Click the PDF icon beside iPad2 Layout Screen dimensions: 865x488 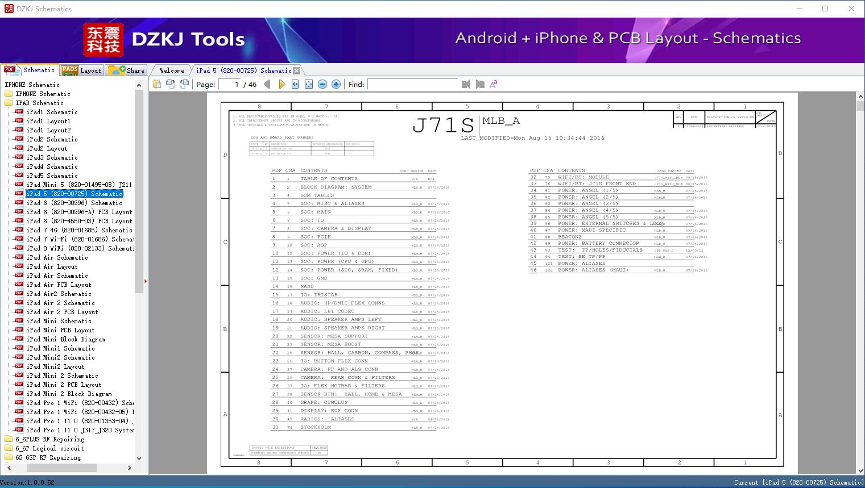19,148
